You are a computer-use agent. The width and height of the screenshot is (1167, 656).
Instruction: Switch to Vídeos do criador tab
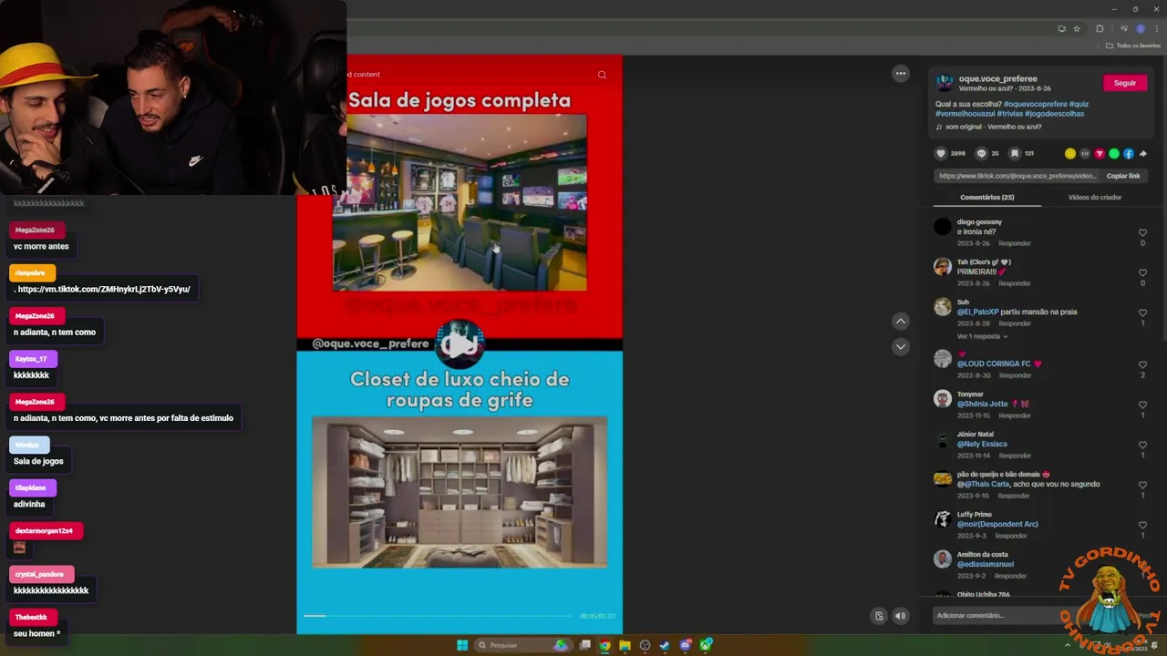pos(1095,197)
